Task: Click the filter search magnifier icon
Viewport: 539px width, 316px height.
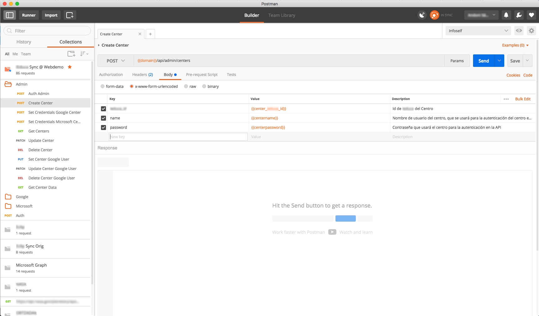Action: (x=9, y=31)
